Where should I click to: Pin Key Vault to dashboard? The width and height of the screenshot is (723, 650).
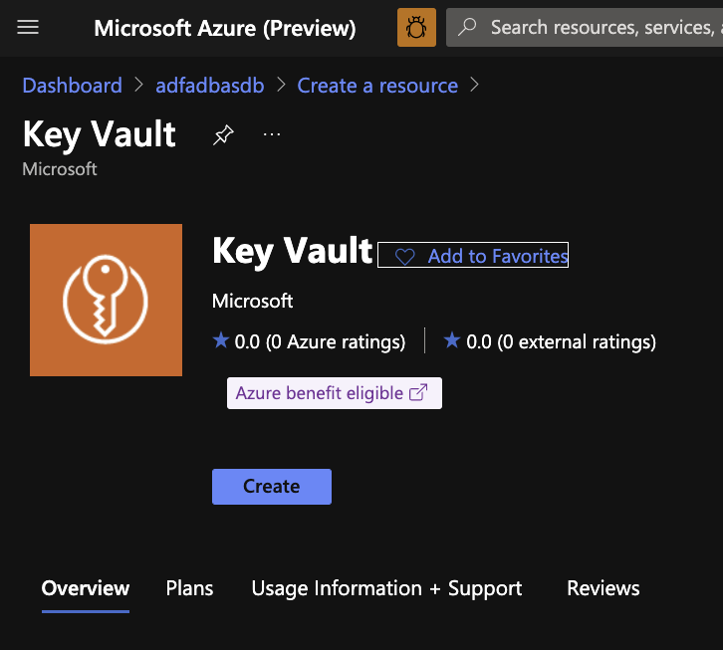223,134
